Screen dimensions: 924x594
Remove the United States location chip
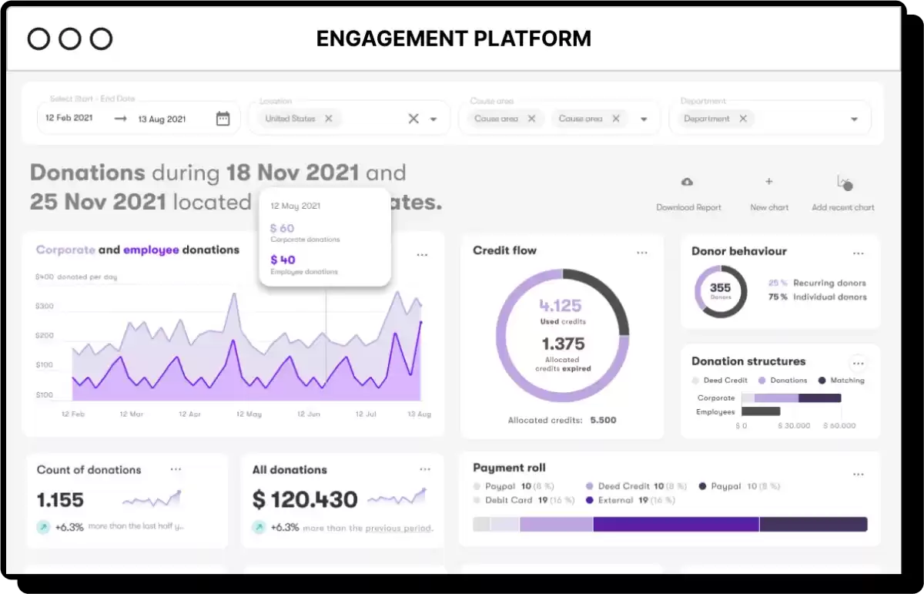click(x=329, y=119)
